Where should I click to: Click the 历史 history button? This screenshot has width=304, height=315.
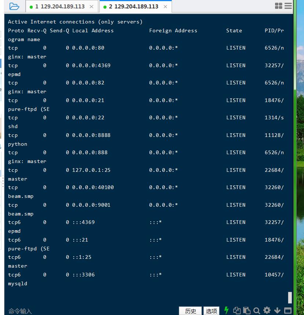pos(190,311)
